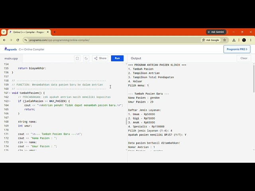Viewport: 255px width, 191px height.
Task: Click output line '4. Spesialis - Rp150000'
Action: click(146, 127)
